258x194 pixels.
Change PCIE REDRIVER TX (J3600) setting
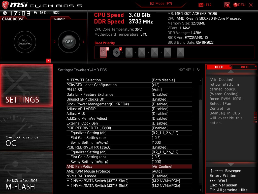point(129,128)
